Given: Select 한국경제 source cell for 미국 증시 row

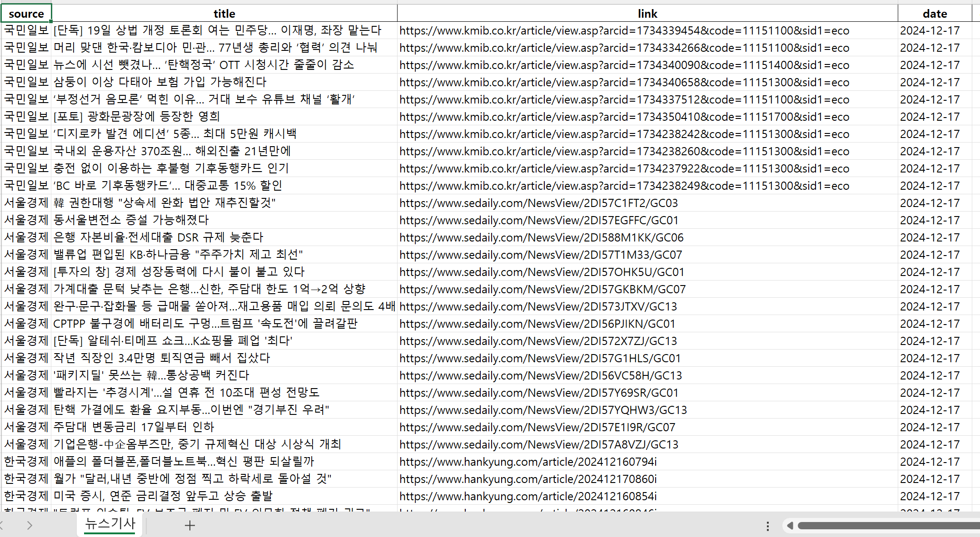Looking at the screenshot, I should click(x=26, y=496).
